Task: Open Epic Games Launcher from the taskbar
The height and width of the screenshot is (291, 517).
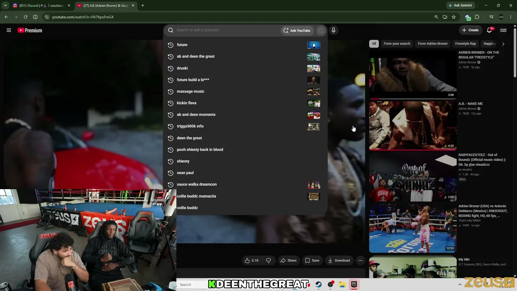Action: click(x=354, y=285)
